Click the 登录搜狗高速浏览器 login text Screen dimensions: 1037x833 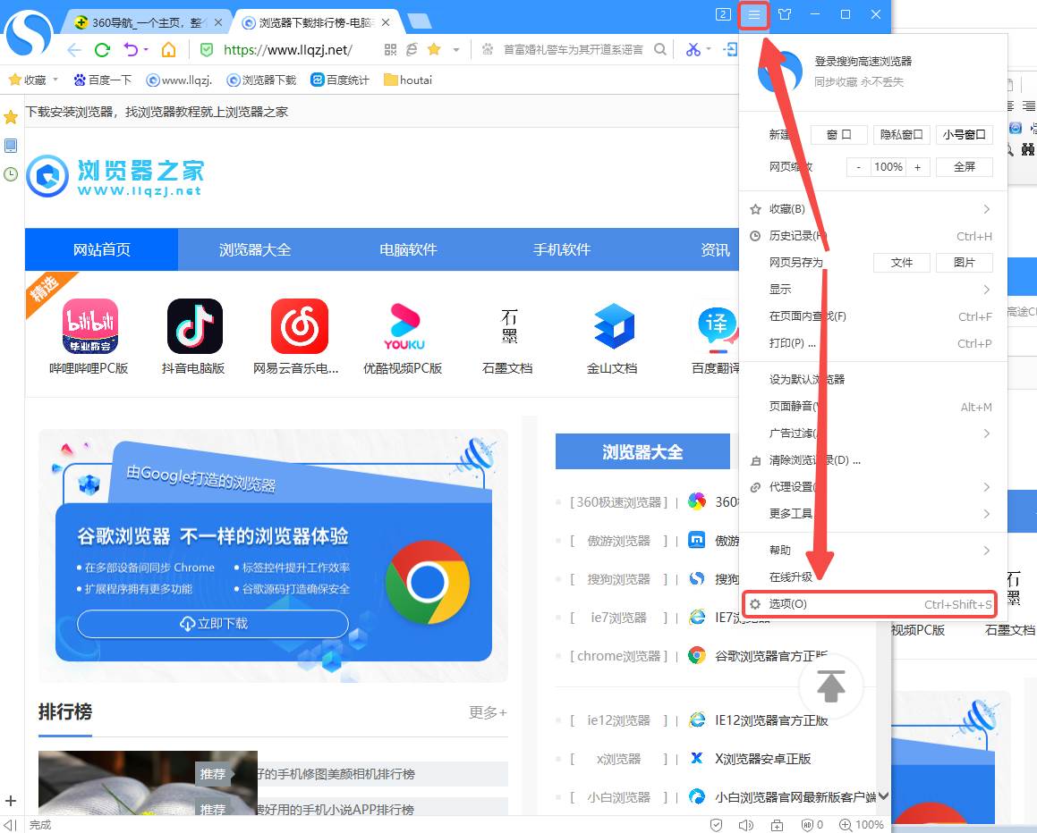coord(863,62)
